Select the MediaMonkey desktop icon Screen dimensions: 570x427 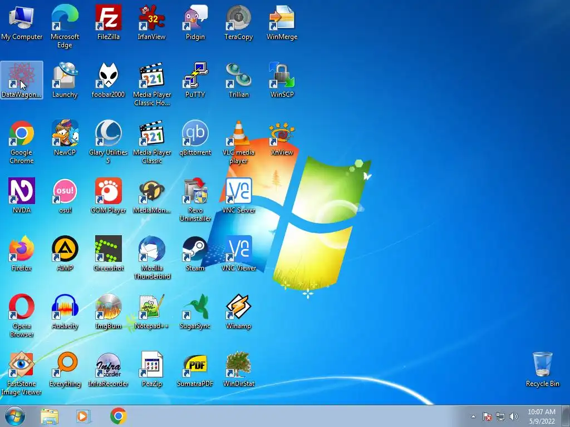point(151,196)
